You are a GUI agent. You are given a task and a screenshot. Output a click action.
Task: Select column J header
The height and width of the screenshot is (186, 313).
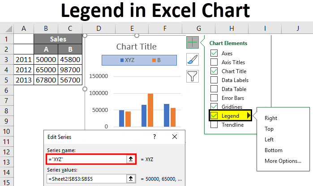tap(297, 29)
